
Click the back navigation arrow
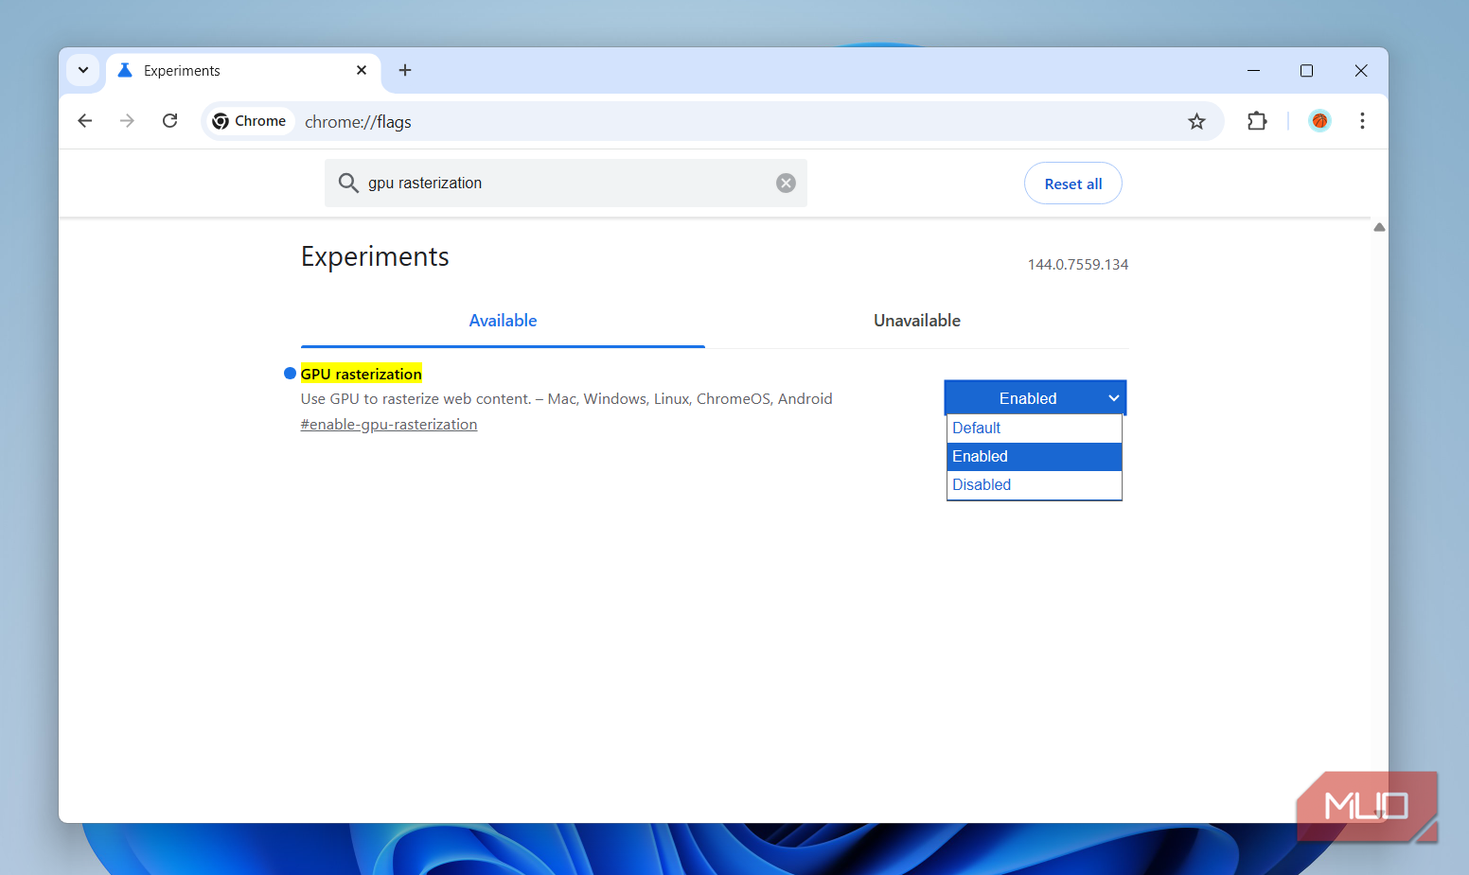coord(84,121)
